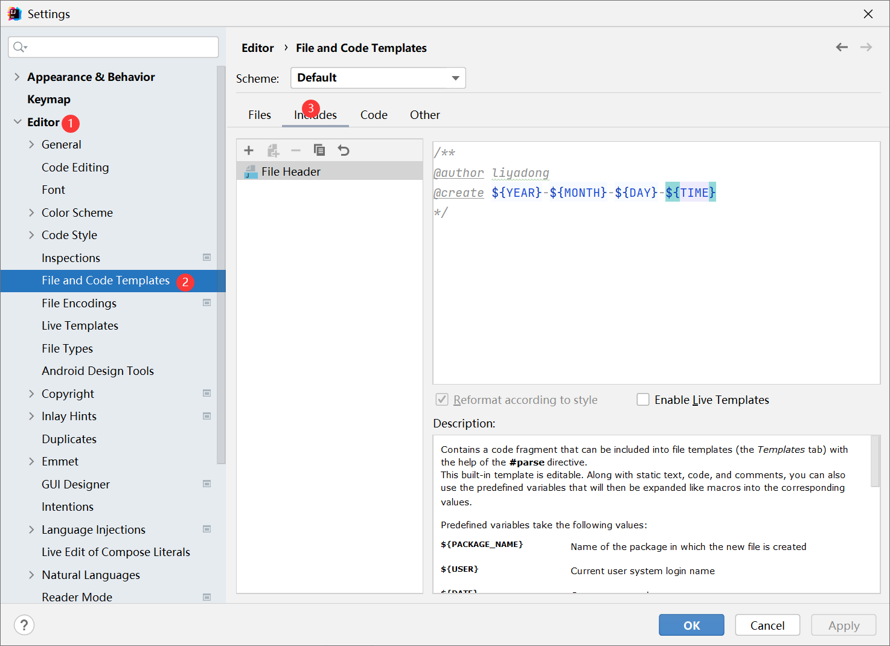Image resolution: width=890 pixels, height=646 pixels.
Task: Click the help question mark icon
Action: coord(24,625)
